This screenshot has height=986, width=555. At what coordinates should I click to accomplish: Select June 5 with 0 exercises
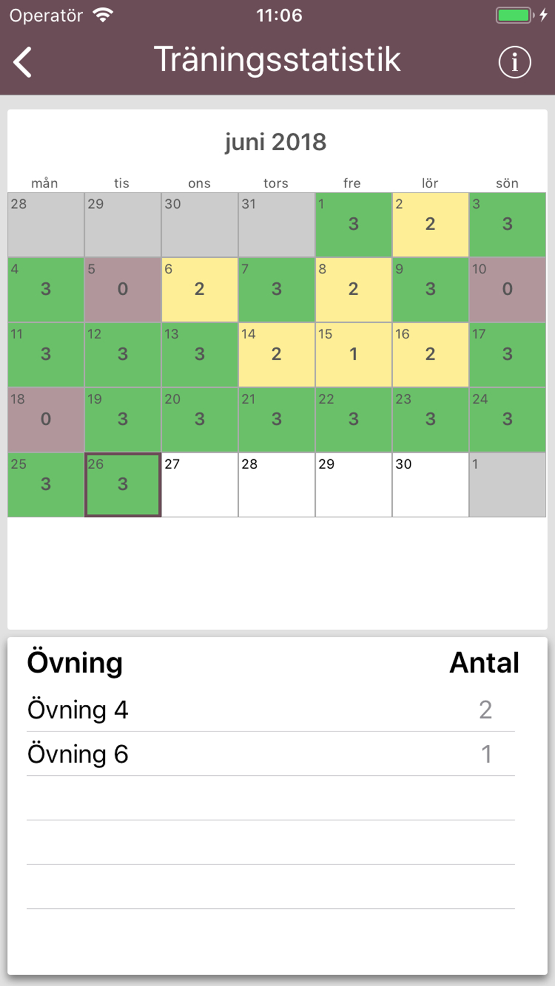click(123, 290)
